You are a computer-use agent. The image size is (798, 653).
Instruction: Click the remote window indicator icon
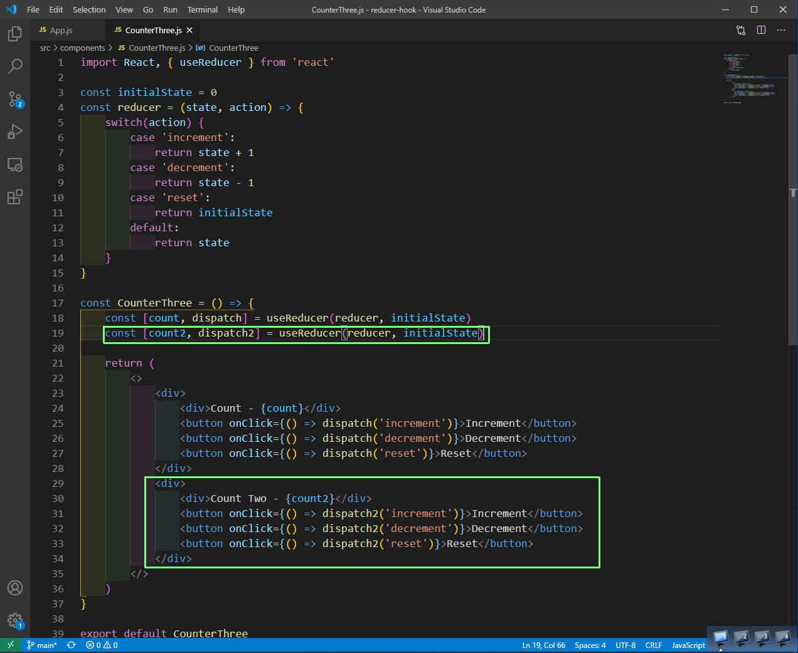click(11, 645)
